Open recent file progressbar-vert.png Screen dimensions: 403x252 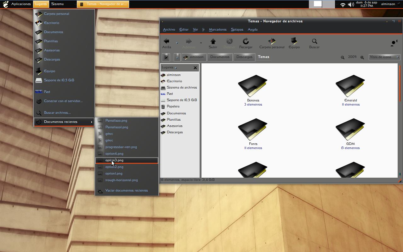(x=127, y=147)
